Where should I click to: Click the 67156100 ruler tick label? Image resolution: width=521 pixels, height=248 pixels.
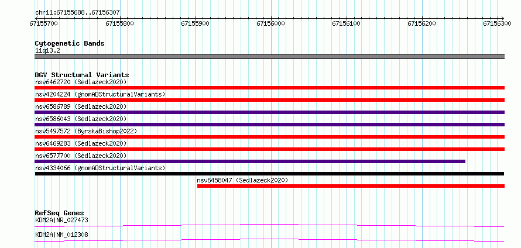[346, 23]
